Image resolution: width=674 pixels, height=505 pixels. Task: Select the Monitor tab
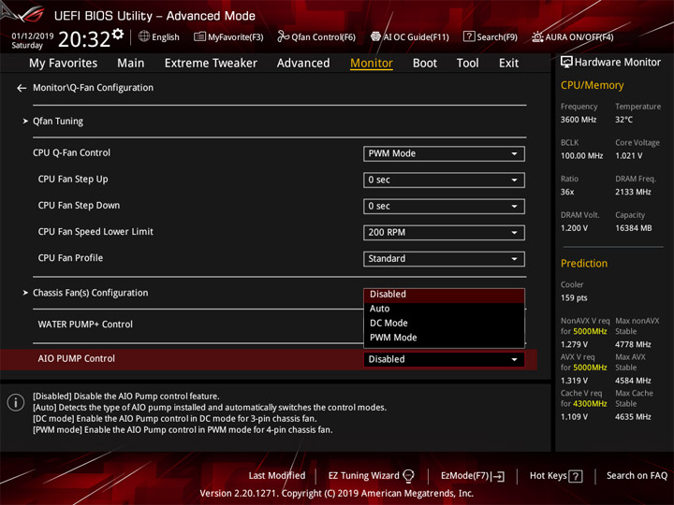point(372,64)
